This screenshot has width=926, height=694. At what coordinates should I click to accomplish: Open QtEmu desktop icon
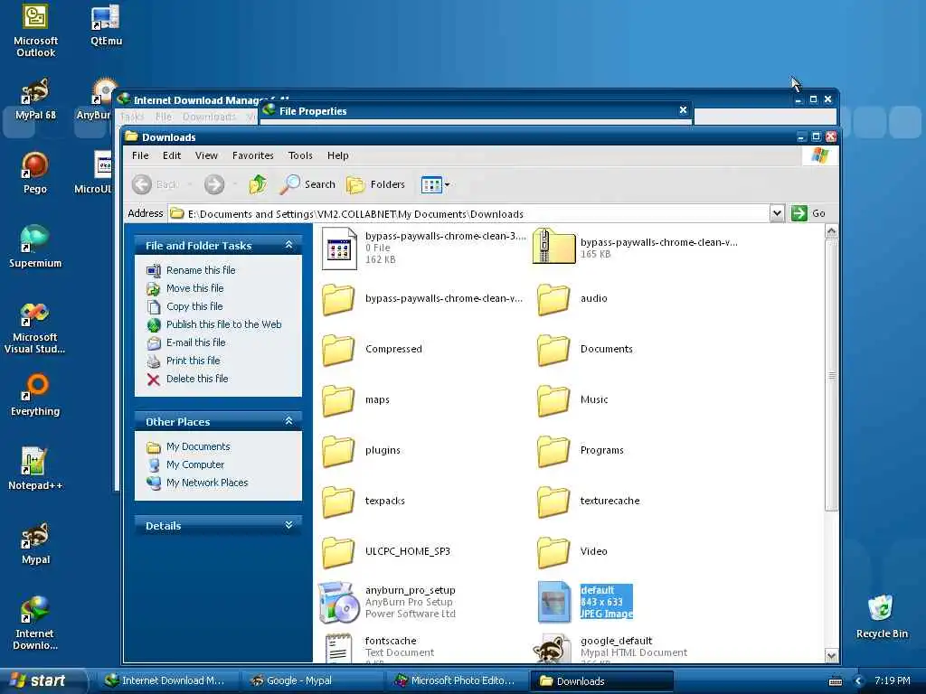point(107,25)
